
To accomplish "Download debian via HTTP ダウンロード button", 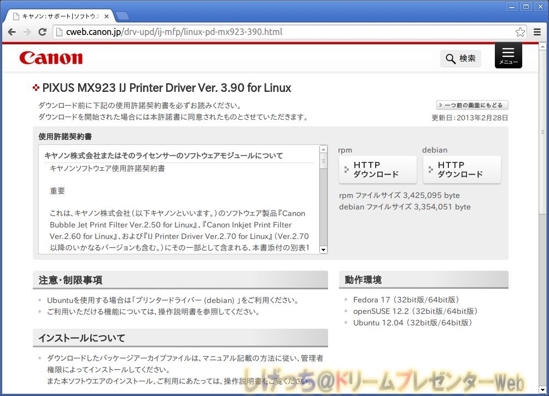I will (x=462, y=170).
